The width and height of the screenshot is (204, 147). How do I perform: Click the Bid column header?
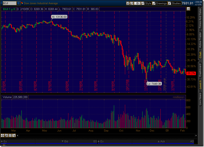point(65,141)
